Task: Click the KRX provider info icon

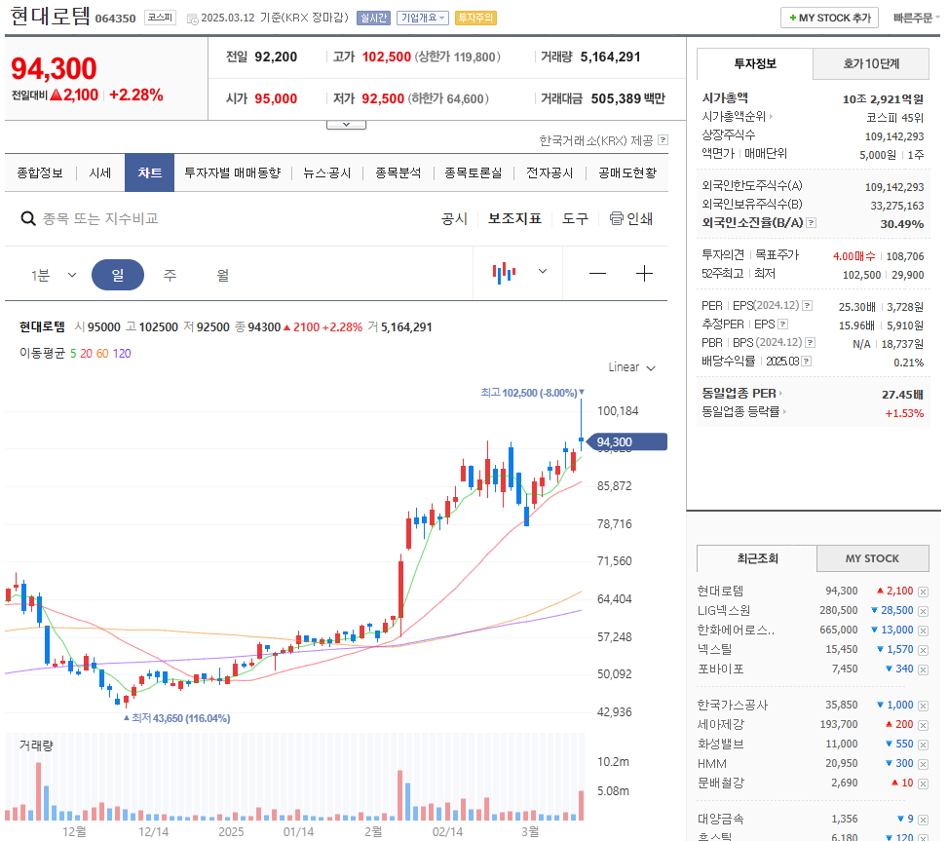Action: point(664,140)
